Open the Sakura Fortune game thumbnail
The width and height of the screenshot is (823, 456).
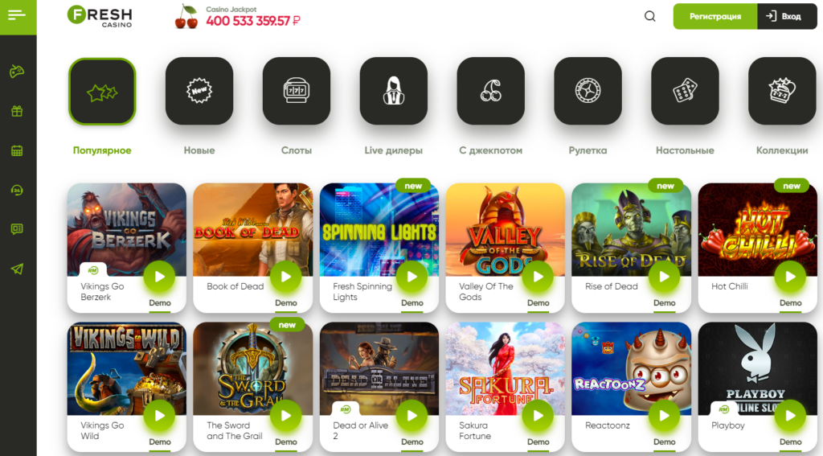click(x=506, y=369)
